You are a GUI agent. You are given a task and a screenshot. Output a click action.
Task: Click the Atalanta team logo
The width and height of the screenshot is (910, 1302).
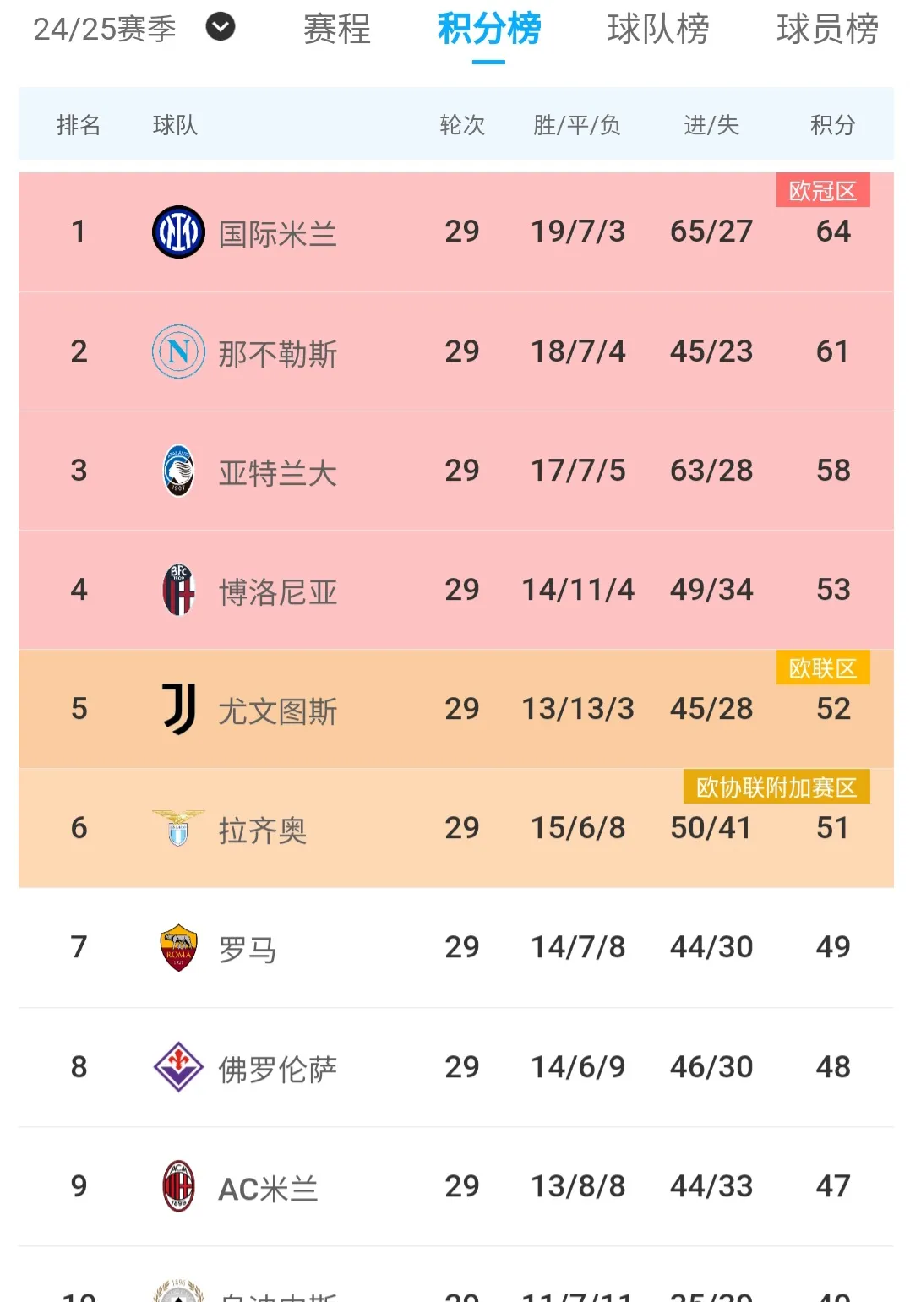coord(177,470)
